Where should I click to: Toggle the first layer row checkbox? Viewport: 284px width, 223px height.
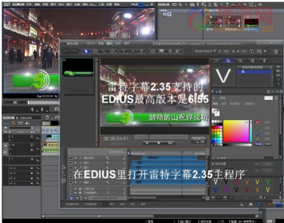point(71,158)
